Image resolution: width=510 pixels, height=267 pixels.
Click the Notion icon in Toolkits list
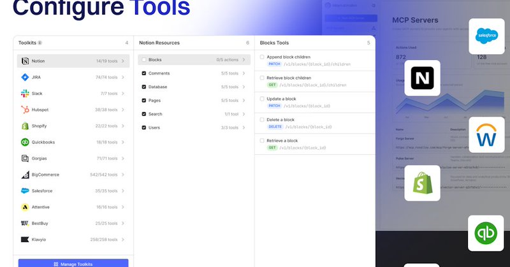(x=25, y=61)
